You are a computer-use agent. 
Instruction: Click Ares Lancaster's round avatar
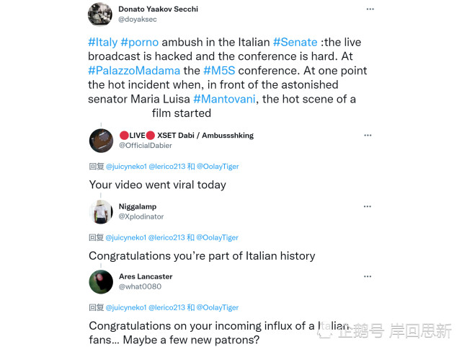point(101,281)
